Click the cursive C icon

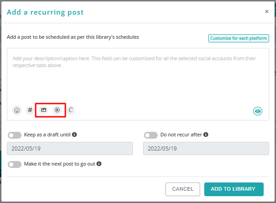point(70,110)
